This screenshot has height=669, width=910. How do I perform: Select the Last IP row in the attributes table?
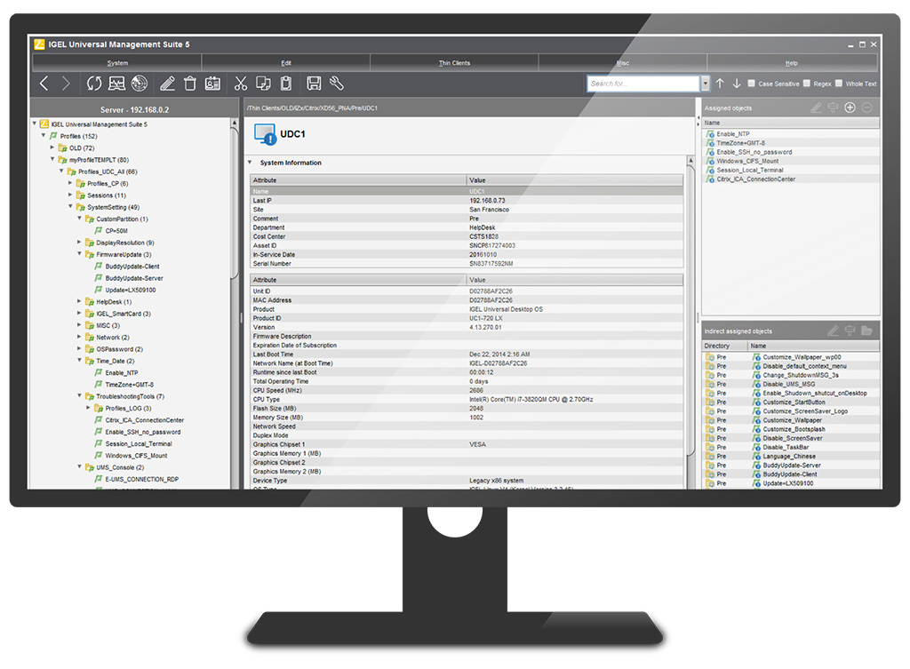coord(467,200)
